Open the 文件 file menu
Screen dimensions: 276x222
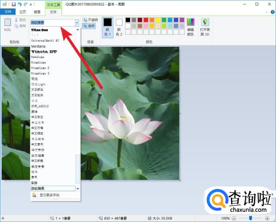(x=8, y=12)
